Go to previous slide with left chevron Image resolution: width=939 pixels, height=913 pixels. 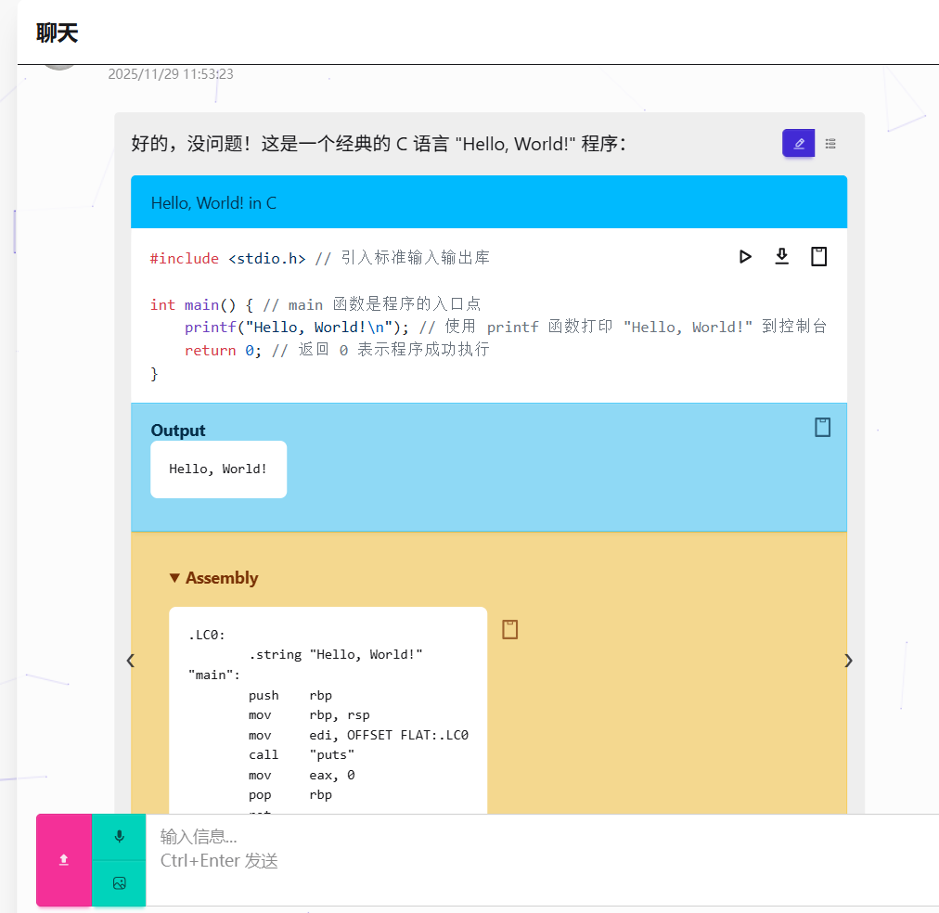[131, 661]
